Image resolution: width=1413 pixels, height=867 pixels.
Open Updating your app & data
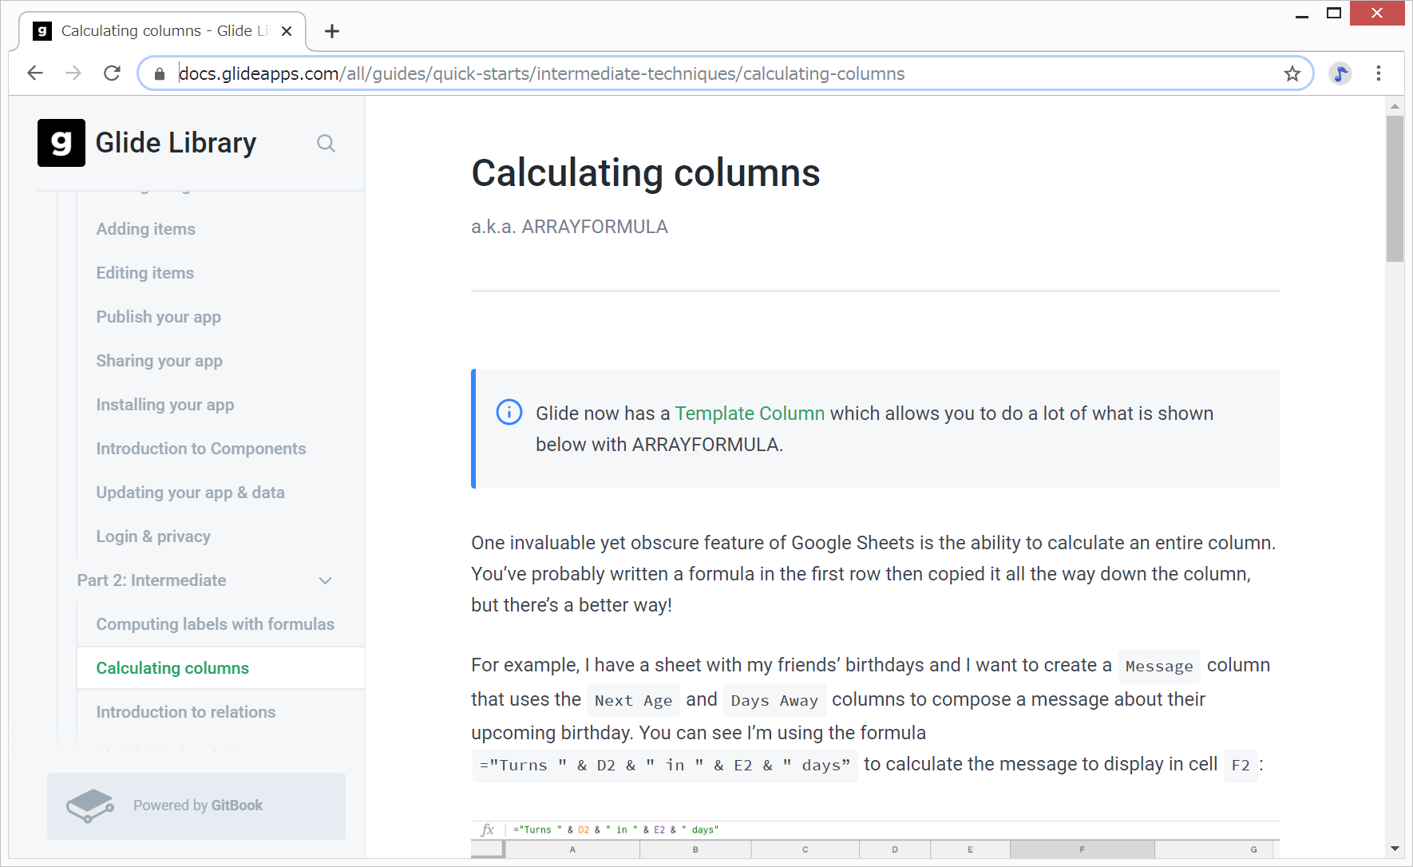[191, 493]
